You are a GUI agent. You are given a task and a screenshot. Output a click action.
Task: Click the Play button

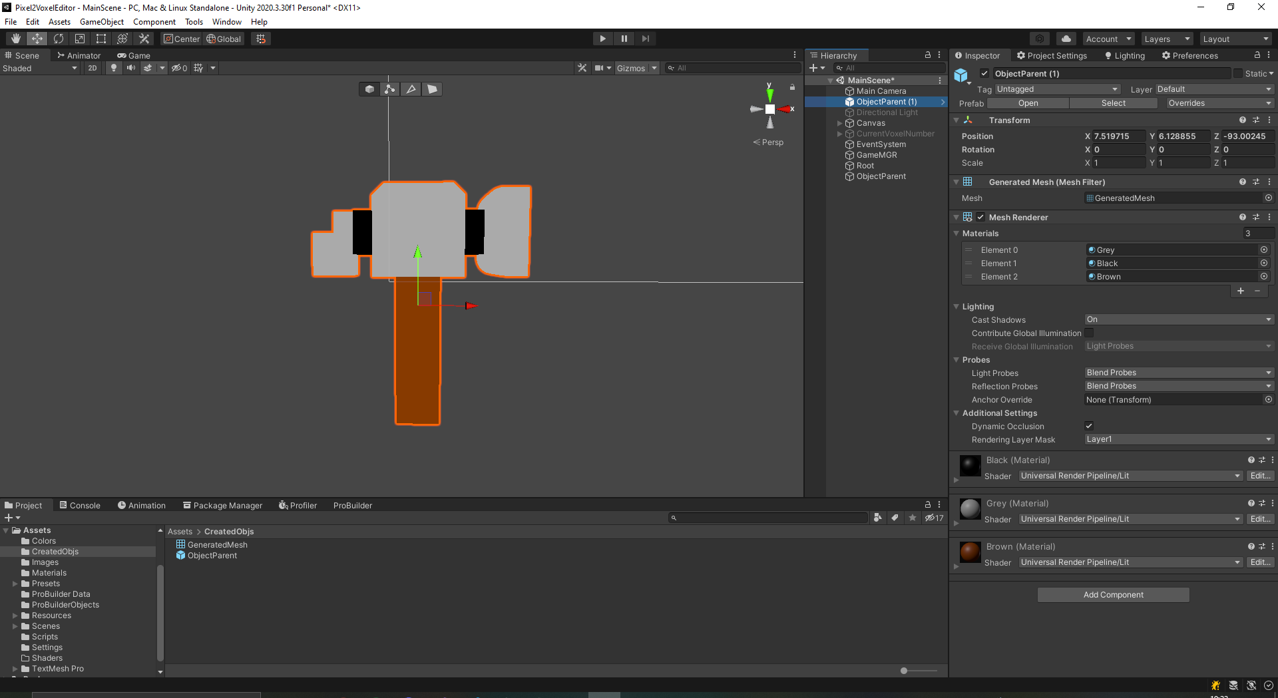point(602,39)
